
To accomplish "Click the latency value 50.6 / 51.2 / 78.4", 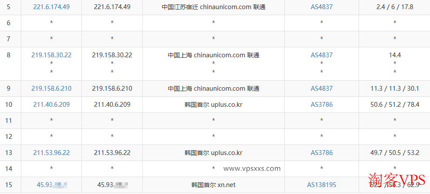I will [x=394, y=105].
